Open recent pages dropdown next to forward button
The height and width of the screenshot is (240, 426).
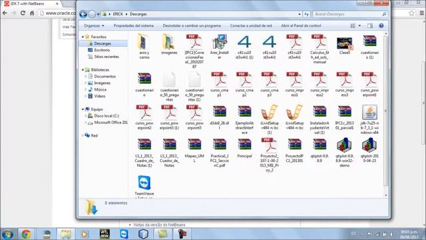pyautogui.click(x=98, y=14)
